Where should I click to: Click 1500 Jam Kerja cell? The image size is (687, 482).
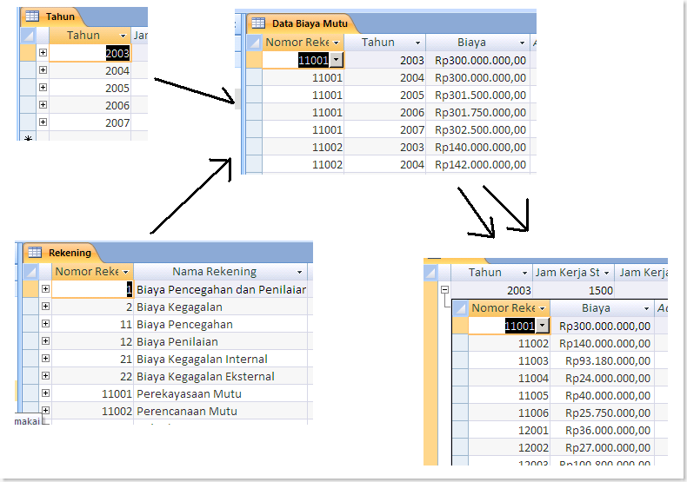pyautogui.click(x=573, y=290)
